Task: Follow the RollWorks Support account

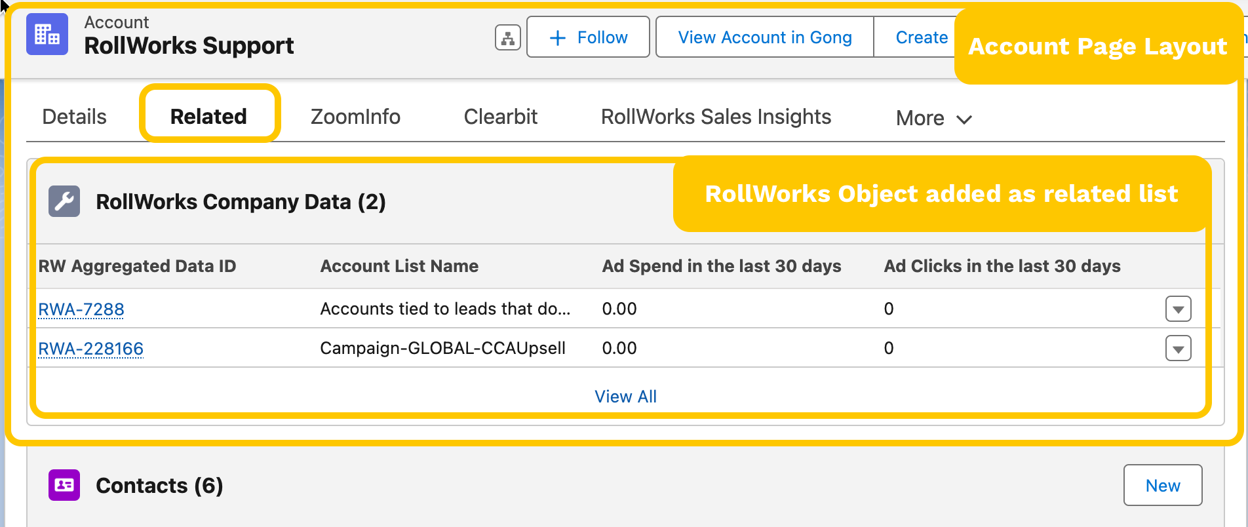Action: point(588,37)
